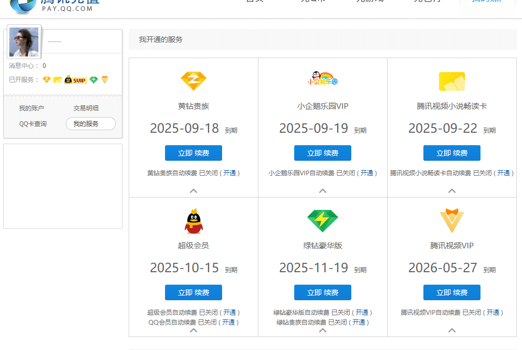Collapse the 超级会员 card chevron
522x350 pixels.
point(194,330)
